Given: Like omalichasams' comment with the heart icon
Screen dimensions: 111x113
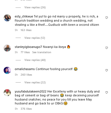Looking at the screenshot, I should [x=107, y=70].
